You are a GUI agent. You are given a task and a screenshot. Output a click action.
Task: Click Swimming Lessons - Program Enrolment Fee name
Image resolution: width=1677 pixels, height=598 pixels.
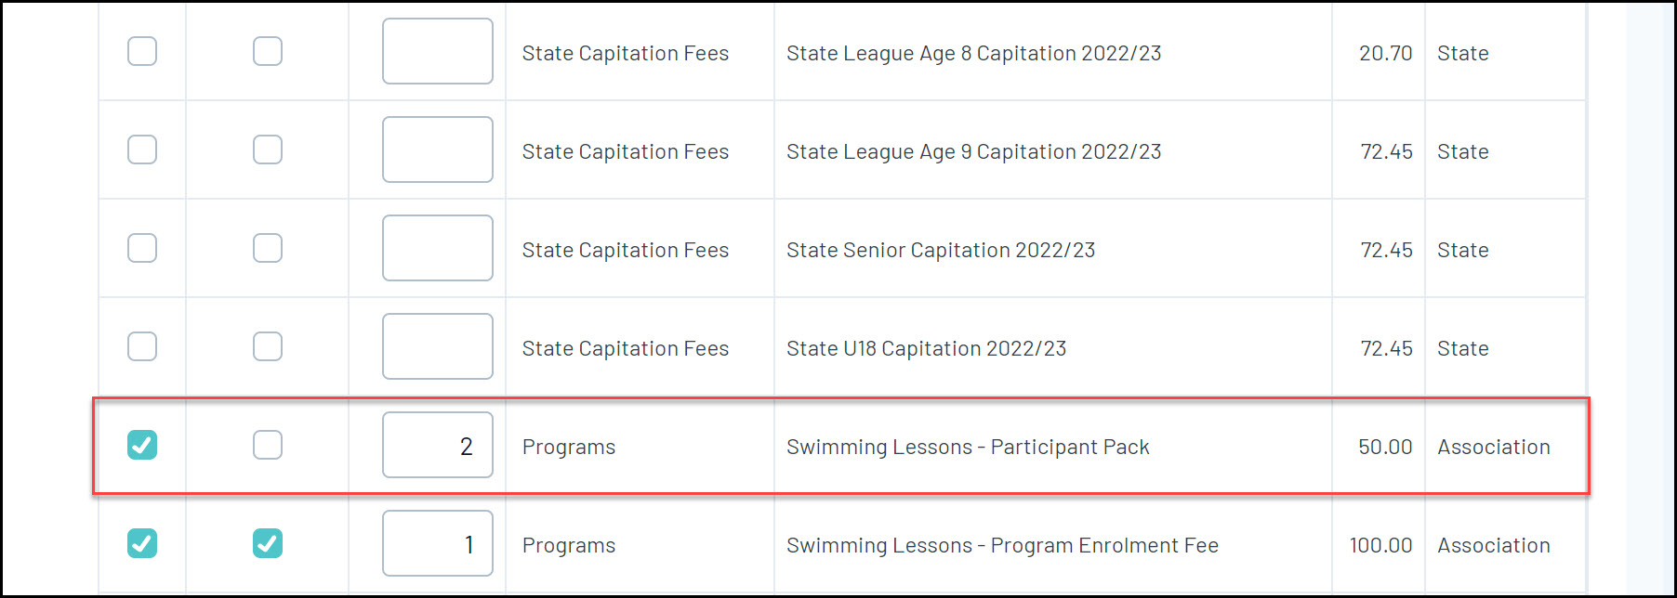[x=1002, y=546]
